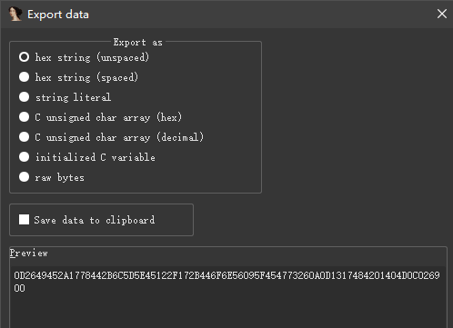Click the 'raw bytes' label text
The height and width of the screenshot is (328, 453).
59,177
